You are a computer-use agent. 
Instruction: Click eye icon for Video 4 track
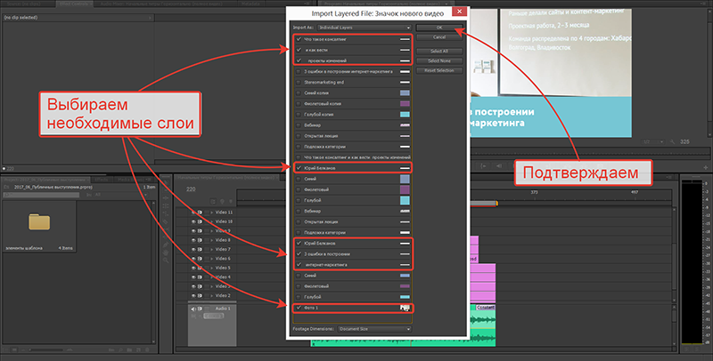point(193,277)
